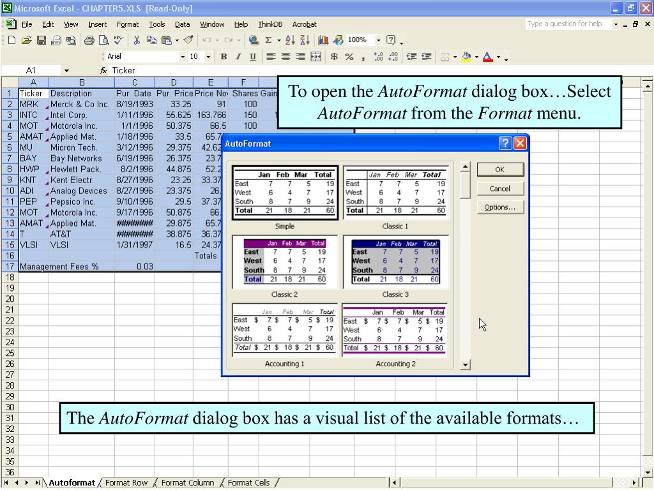The height and width of the screenshot is (490, 654).
Task: Expand the Fill Color dropdown arrow
Action: point(476,57)
